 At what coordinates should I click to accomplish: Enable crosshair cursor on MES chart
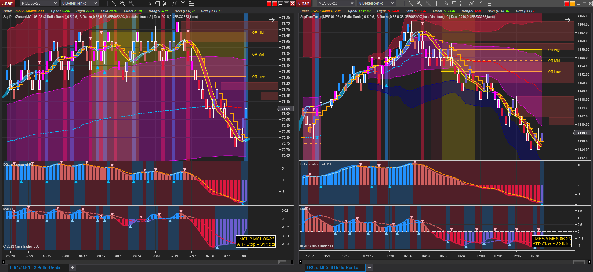point(436,3)
